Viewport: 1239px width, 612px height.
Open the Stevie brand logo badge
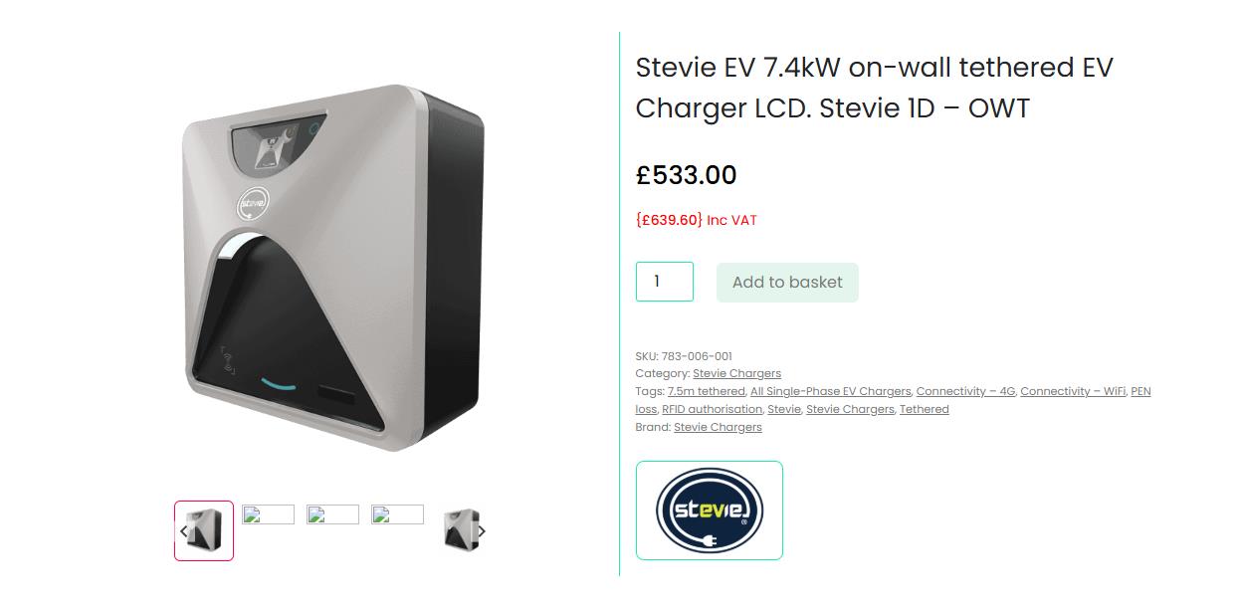pos(709,510)
